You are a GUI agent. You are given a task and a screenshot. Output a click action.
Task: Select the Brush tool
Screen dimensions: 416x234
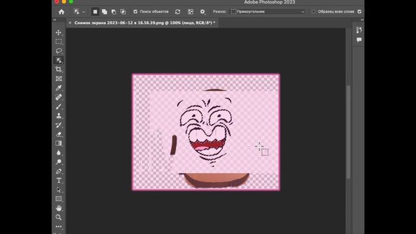(x=58, y=107)
